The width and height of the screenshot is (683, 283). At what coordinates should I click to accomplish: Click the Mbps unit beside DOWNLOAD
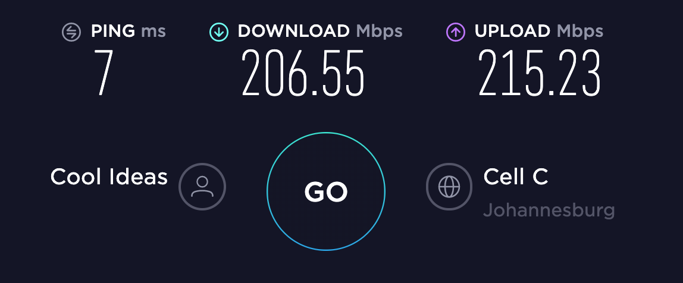pos(379,32)
